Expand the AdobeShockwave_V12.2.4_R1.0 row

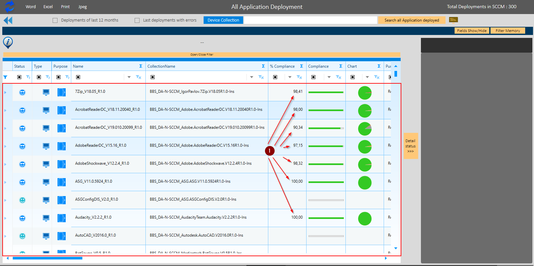pos(5,164)
